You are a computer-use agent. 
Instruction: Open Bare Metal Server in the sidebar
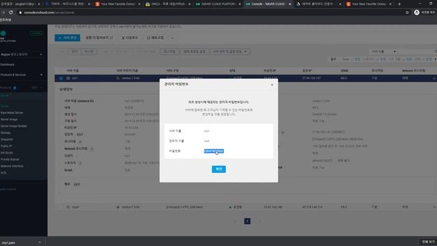12,113
